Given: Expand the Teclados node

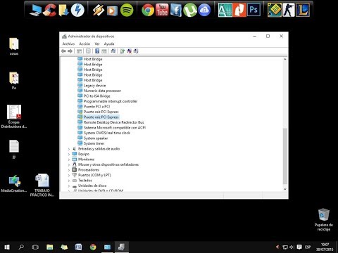Looking at the screenshot, I should [x=69, y=181].
